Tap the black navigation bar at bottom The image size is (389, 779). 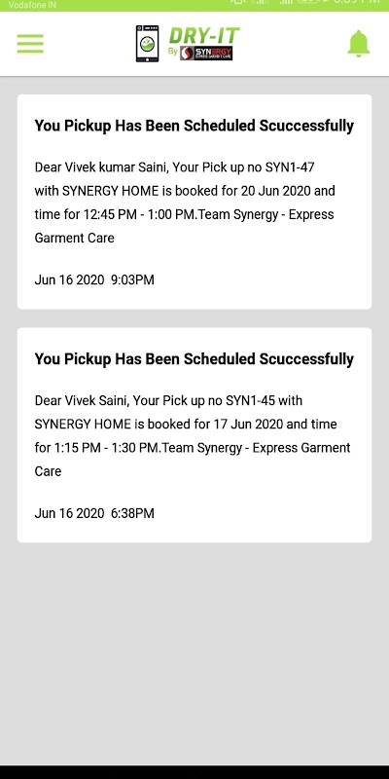[x=194, y=771]
